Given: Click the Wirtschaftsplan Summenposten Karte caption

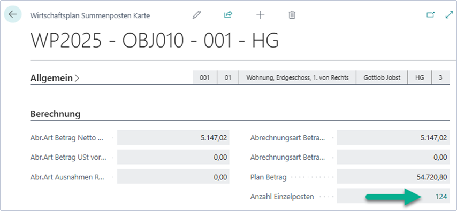Looking at the screenshot, I should tap(90, 15).
